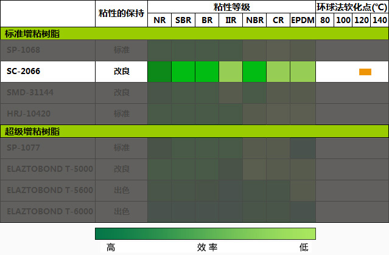Click 标准 in the SP-1077 row

click(122, 148)
